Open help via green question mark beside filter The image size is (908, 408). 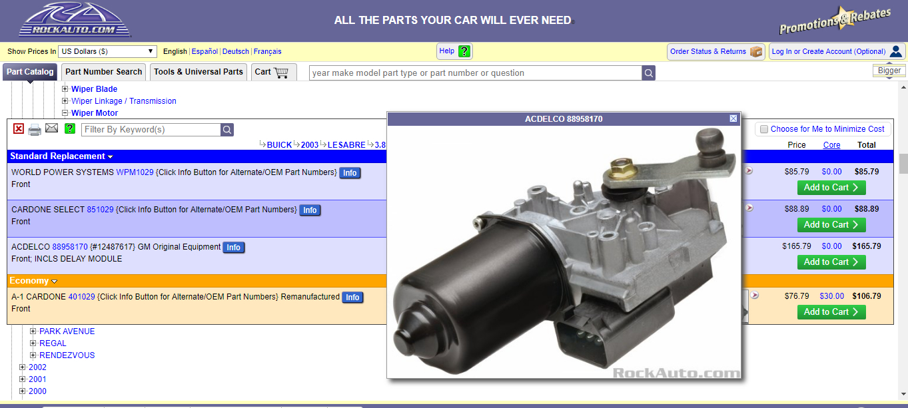(x=70, y=129)
